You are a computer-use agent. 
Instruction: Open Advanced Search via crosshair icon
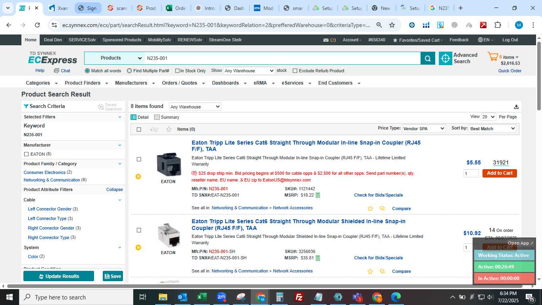(446, 58)
